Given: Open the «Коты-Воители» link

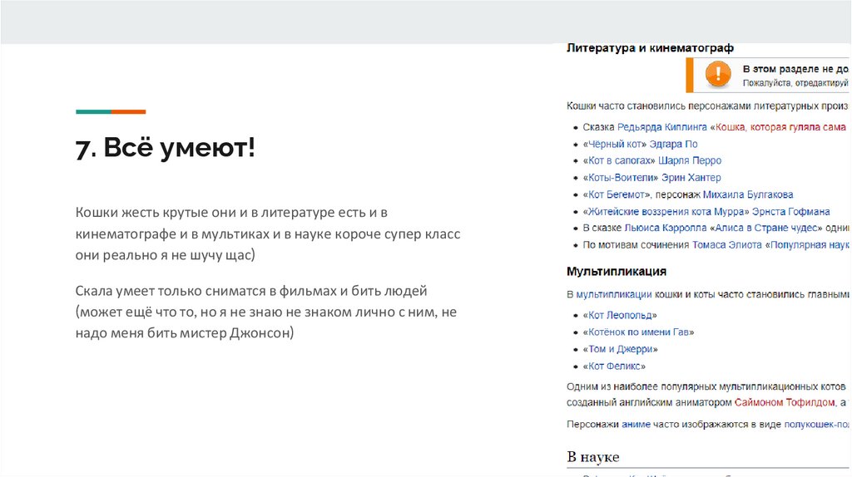Looking at the screenshot, I should coord(620,178).
